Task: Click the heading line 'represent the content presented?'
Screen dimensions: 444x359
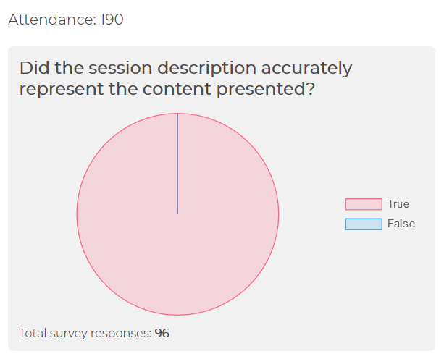Action: click(167, 89)
